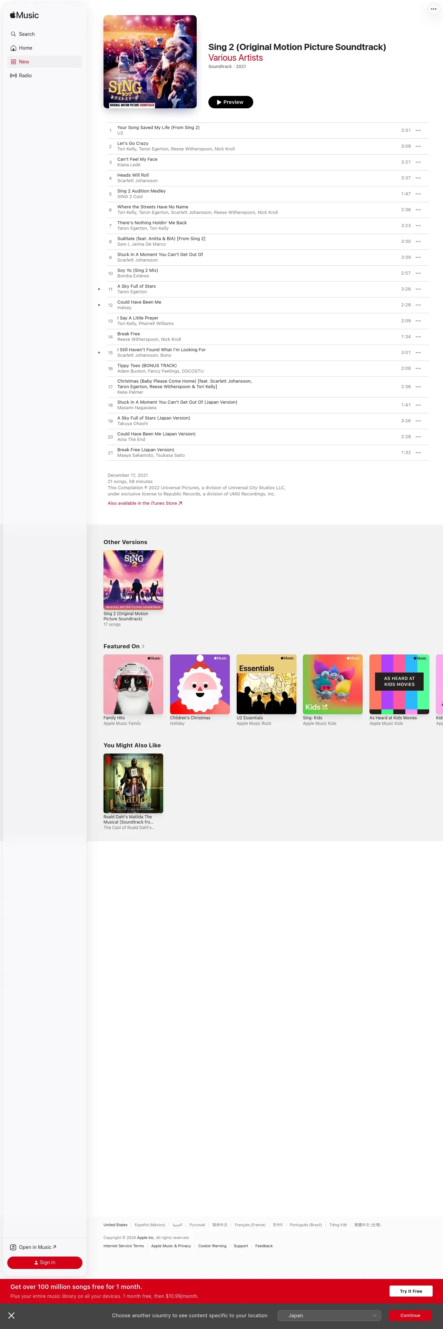Image resolution: width=443 pixels, height=1329 pixels.
Task: Open more options for Sing 2 Audition Medley
Action: tap(418, 194)
